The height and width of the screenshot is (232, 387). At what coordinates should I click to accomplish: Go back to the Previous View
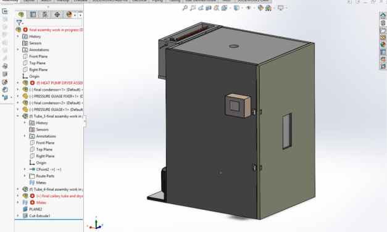[x=201, y=8]
